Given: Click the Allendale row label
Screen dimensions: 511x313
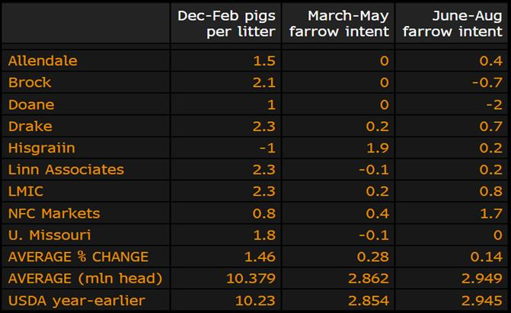Looking at the screenshot, I should pos(43,61).
